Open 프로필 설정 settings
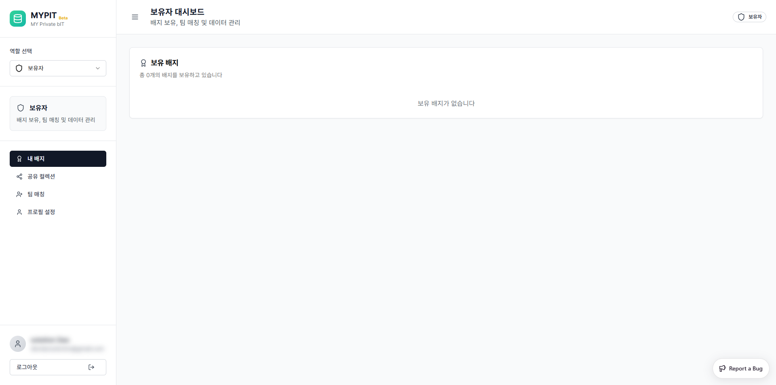The height and width of the screenshot is (385, 776). (x=41, y=212)
